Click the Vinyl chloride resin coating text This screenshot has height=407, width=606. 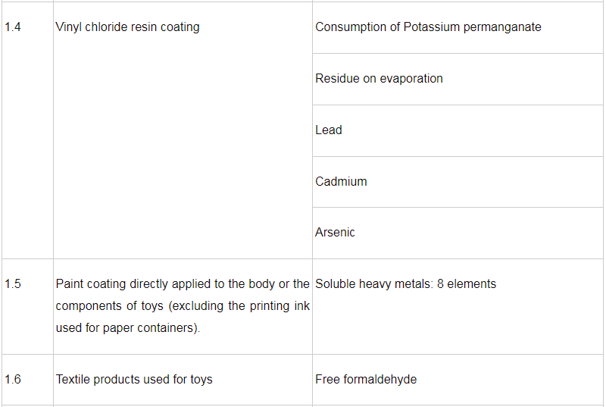[x=127, y=27]
